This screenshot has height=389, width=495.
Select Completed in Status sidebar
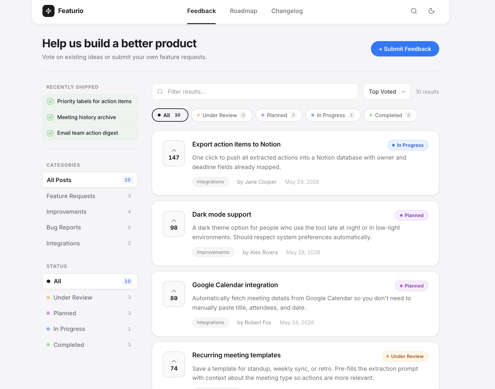[x=90, y=345]
